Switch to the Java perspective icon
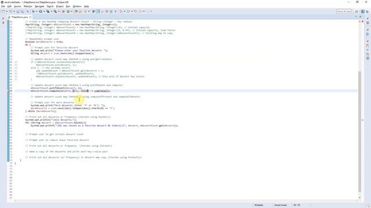This screenshot has height=208, width=371. click(x=363, y=12)
